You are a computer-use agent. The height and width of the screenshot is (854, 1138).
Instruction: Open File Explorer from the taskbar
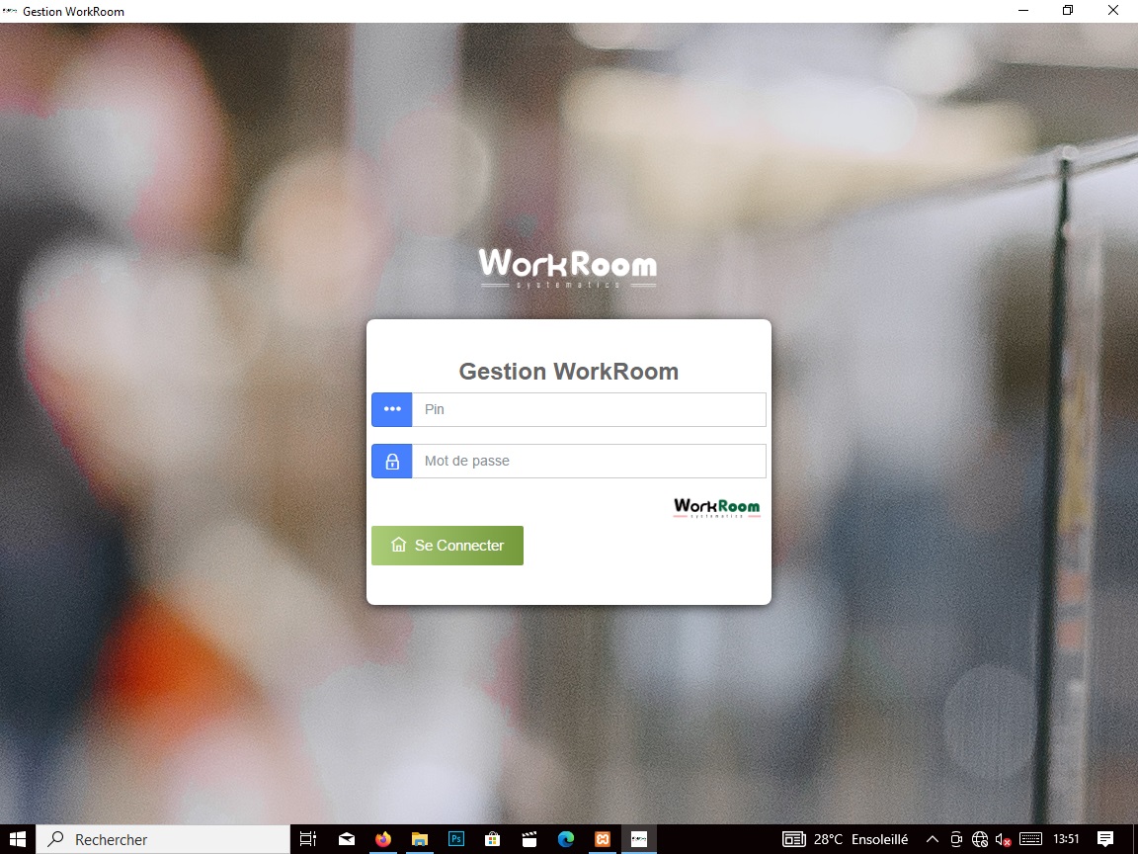(420, 839)
